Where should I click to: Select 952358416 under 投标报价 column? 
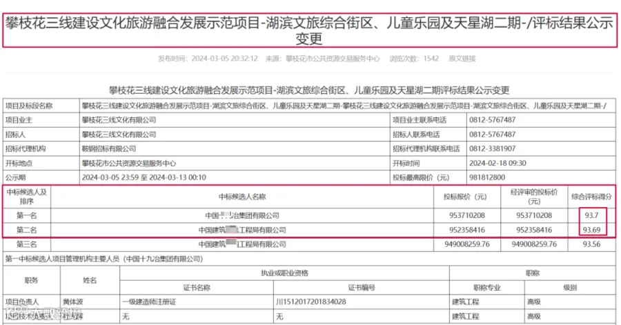coord(467,230)
